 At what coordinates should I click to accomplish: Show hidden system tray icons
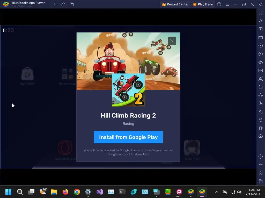[217, 192]
